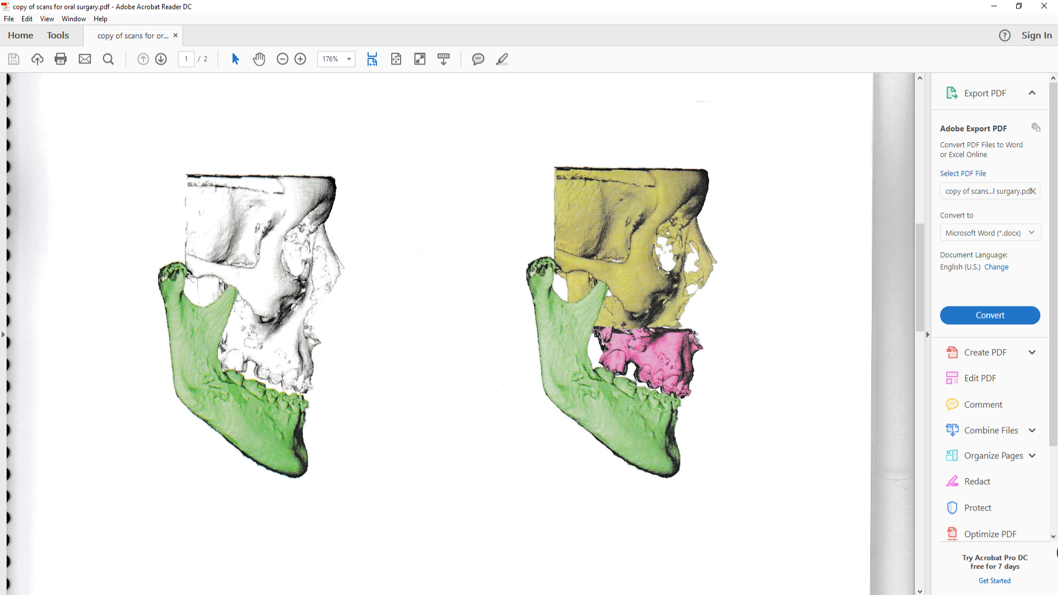Open the zoom level 176% dropdown
Image resolution: width=1058 pixels, height=595 pixels.
[x=349, y=59]
